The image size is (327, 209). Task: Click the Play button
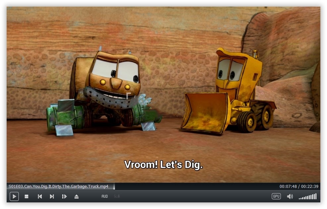(14, 196)
